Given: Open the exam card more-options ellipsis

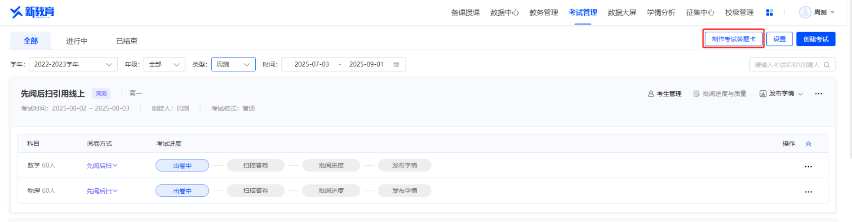Looking at the screenshot, I should coord(818,94).
